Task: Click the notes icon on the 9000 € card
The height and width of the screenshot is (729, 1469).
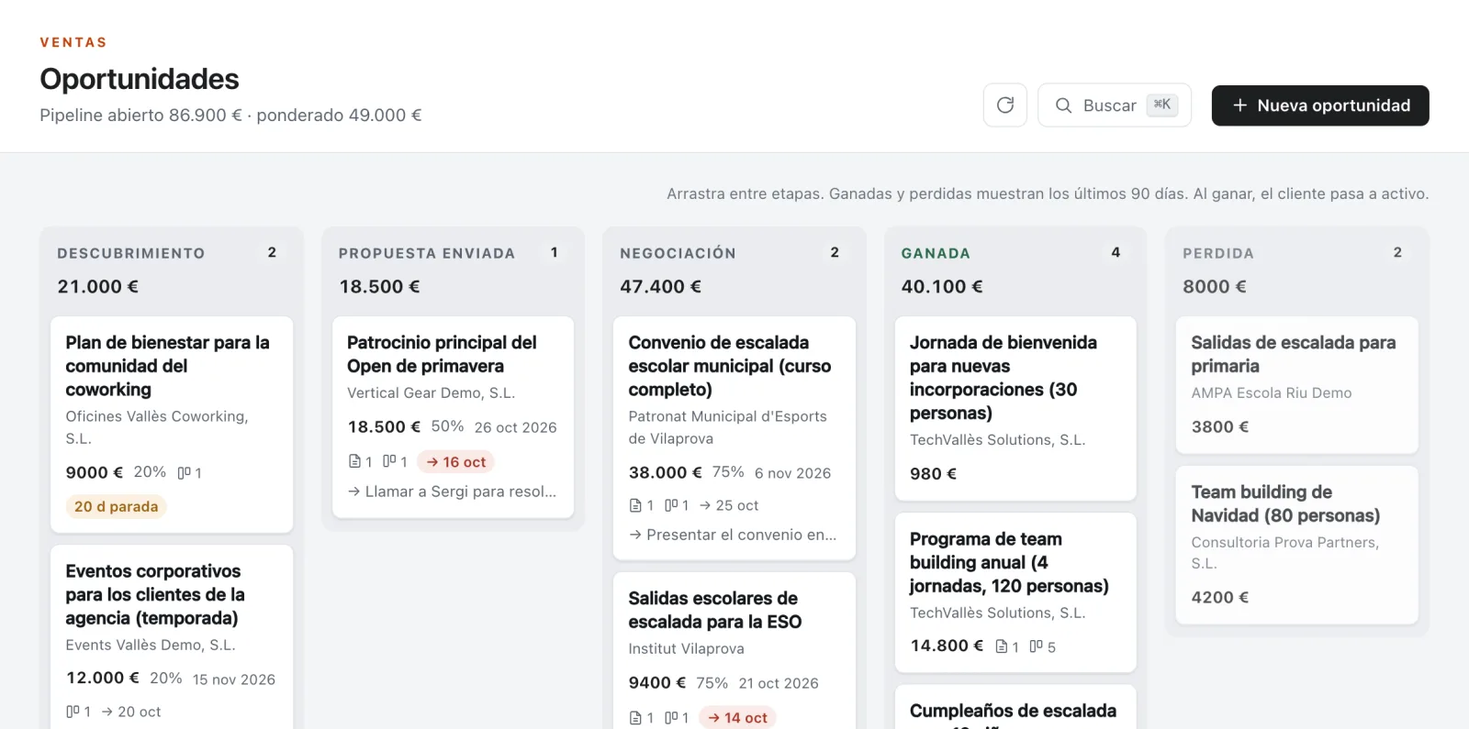Action: (x=184, y=473)
